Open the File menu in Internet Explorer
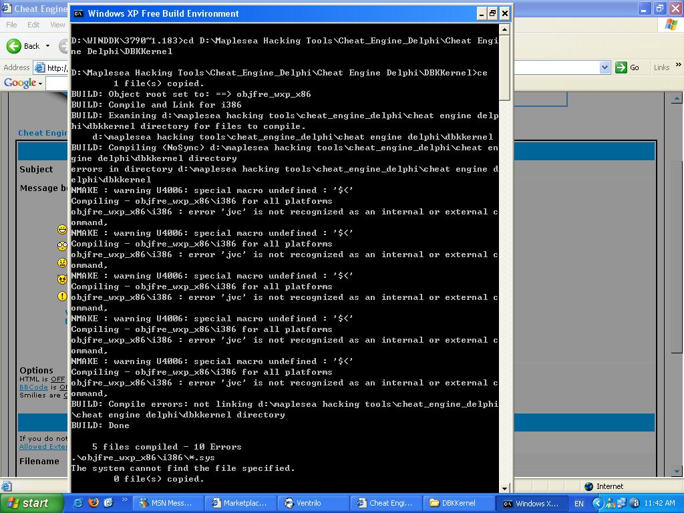This screenshot has width=684, height=513. click(x=11, y=25)
